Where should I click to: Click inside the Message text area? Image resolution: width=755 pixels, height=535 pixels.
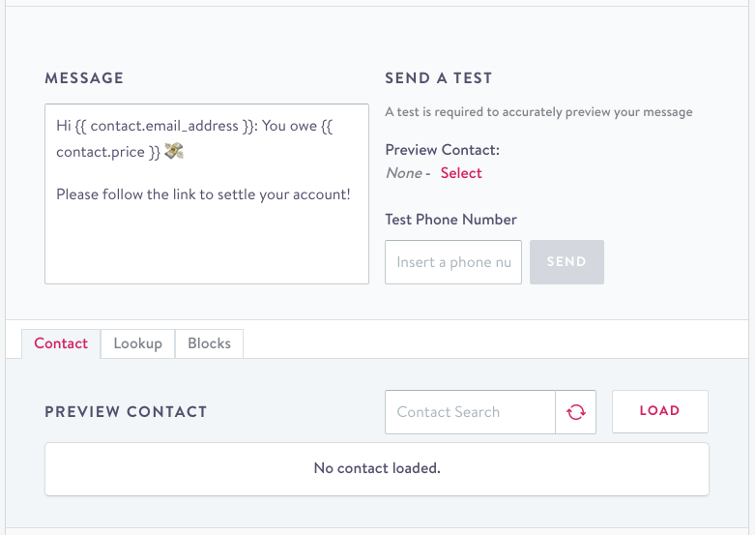click(206, 242)
